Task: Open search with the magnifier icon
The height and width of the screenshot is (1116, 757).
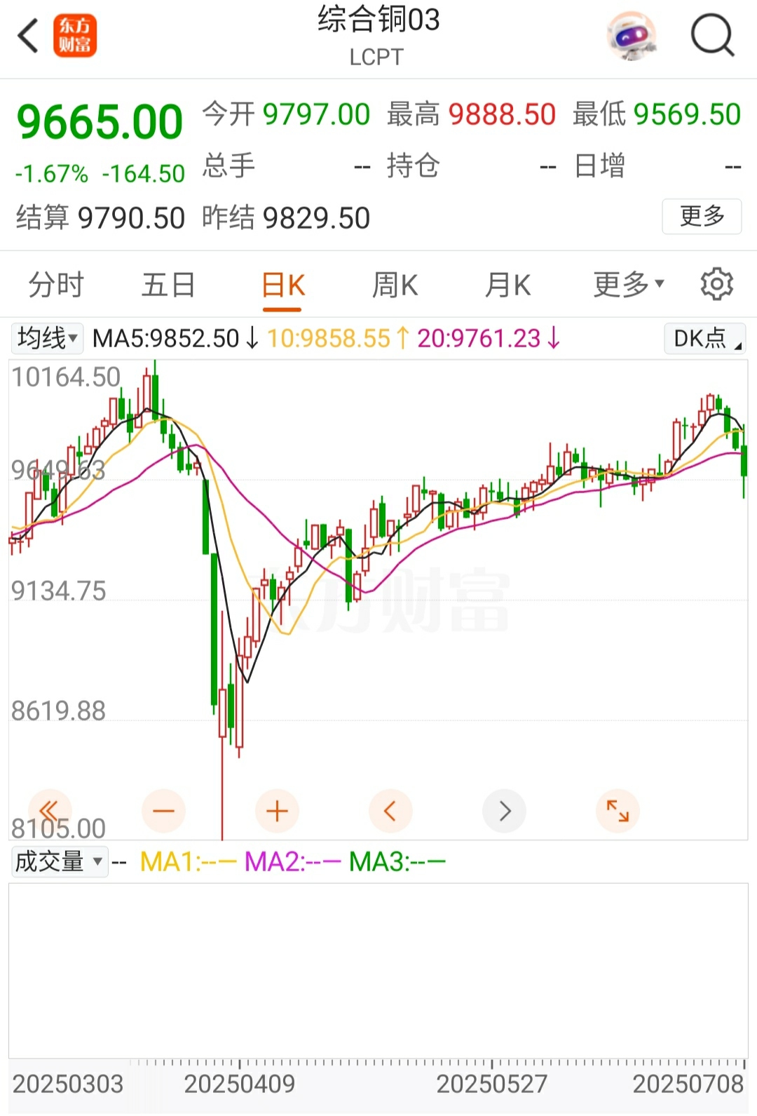Action: tap(712, 36)
